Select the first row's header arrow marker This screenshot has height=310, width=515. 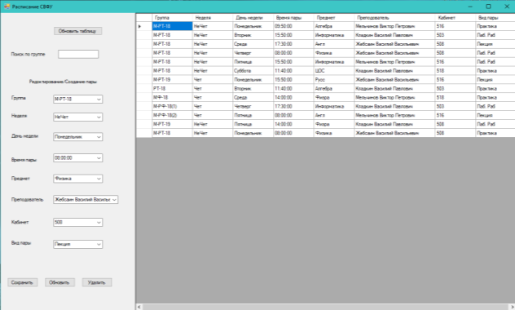click(144, 26)
